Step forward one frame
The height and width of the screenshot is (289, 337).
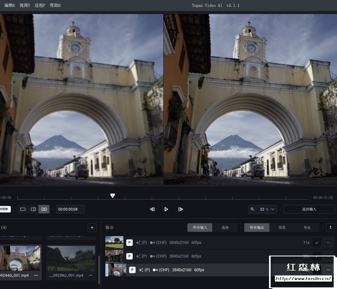pos(181,209)
